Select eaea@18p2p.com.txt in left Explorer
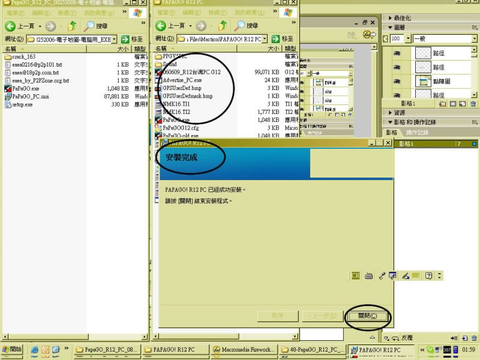Screen dimensions: 480x360 point(32,73)
